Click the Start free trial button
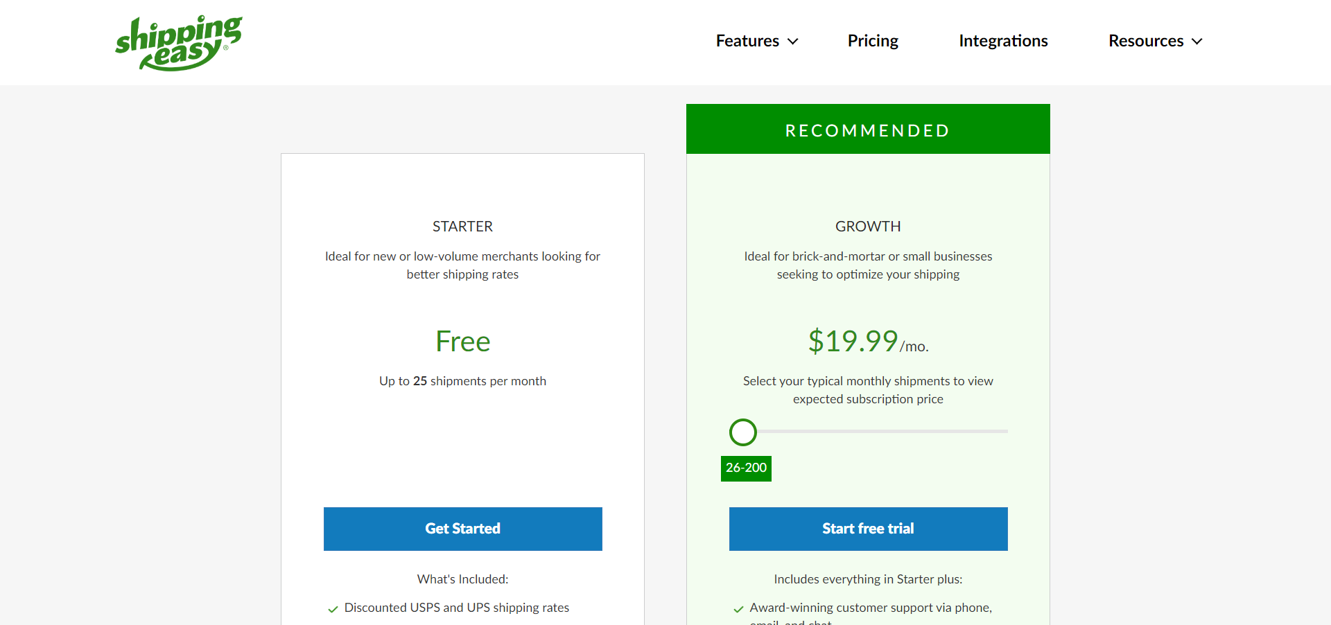 pos(868,529)
